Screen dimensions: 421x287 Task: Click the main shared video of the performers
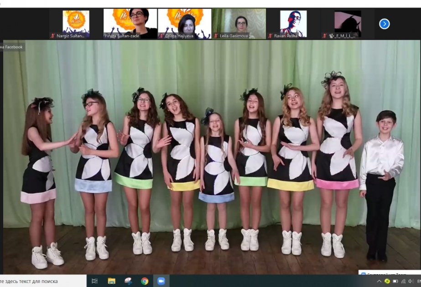pos(212,157)
